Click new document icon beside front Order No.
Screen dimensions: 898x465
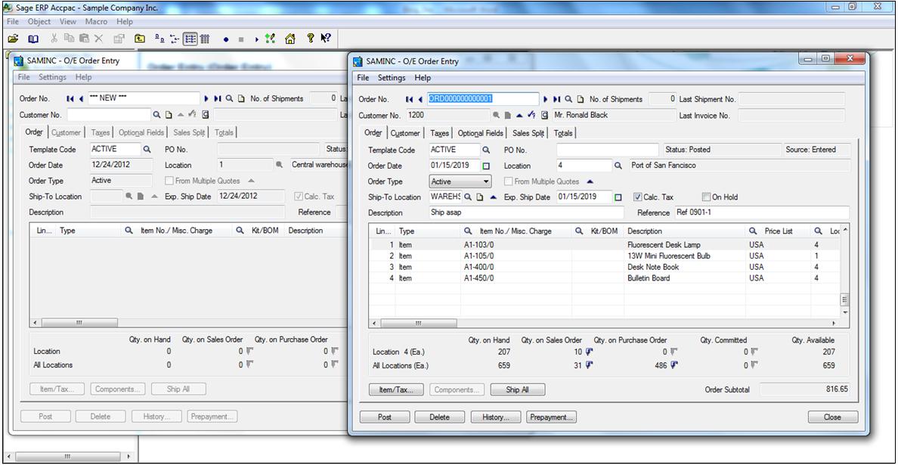581,98
